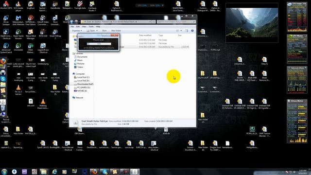Image resolution: width=311 pixels, height=175 pixels.
Task: Click the Network Meter desktop gadget
Action: tap(297, 80)
